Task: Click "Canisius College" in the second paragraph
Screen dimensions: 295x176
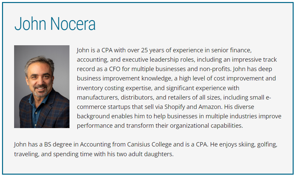Action: coord(149,144)
